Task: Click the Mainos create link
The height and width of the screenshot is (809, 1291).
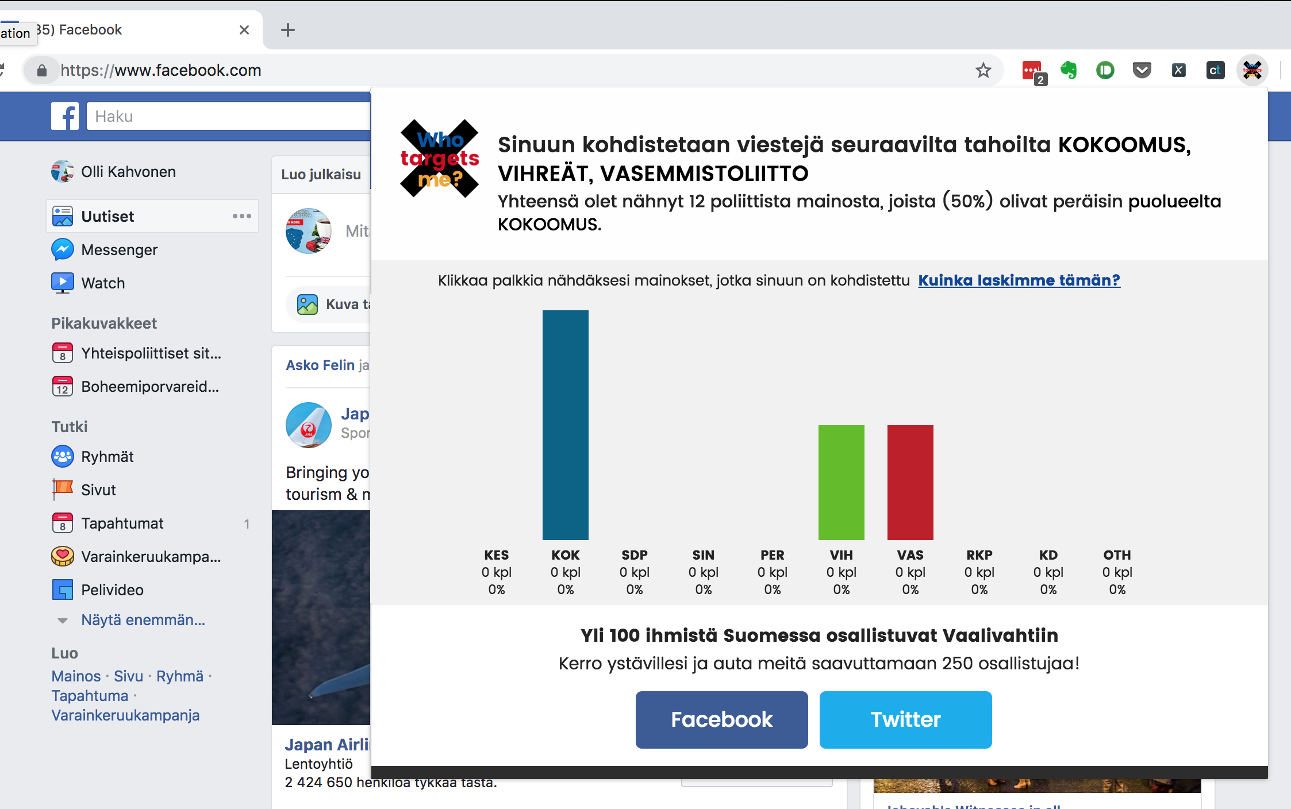Action: tap(76, 676)
